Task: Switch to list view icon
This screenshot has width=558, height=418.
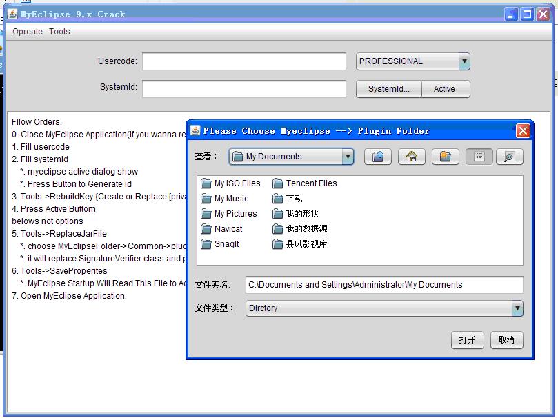Action: tap(479, 157)
